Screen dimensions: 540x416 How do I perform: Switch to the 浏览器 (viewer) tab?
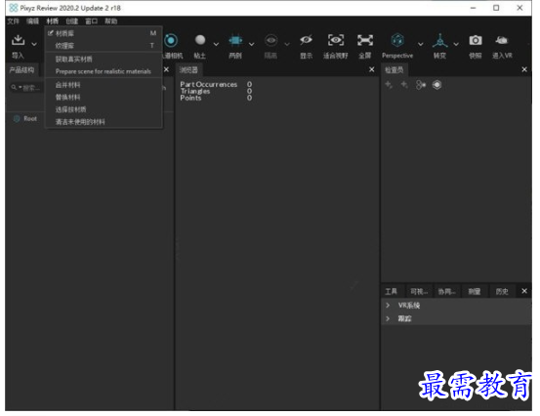point(188,70)
